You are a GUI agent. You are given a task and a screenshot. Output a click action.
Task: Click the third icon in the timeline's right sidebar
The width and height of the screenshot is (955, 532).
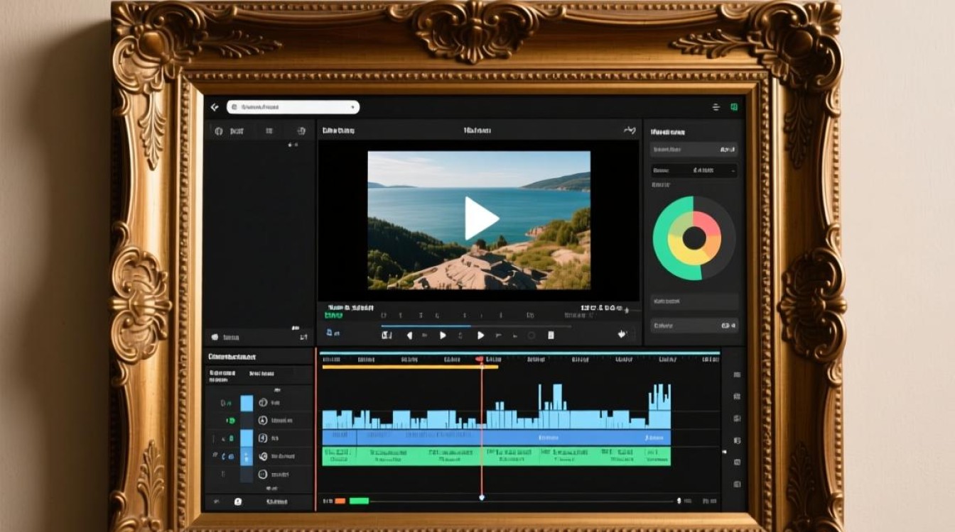click(737, 419)
